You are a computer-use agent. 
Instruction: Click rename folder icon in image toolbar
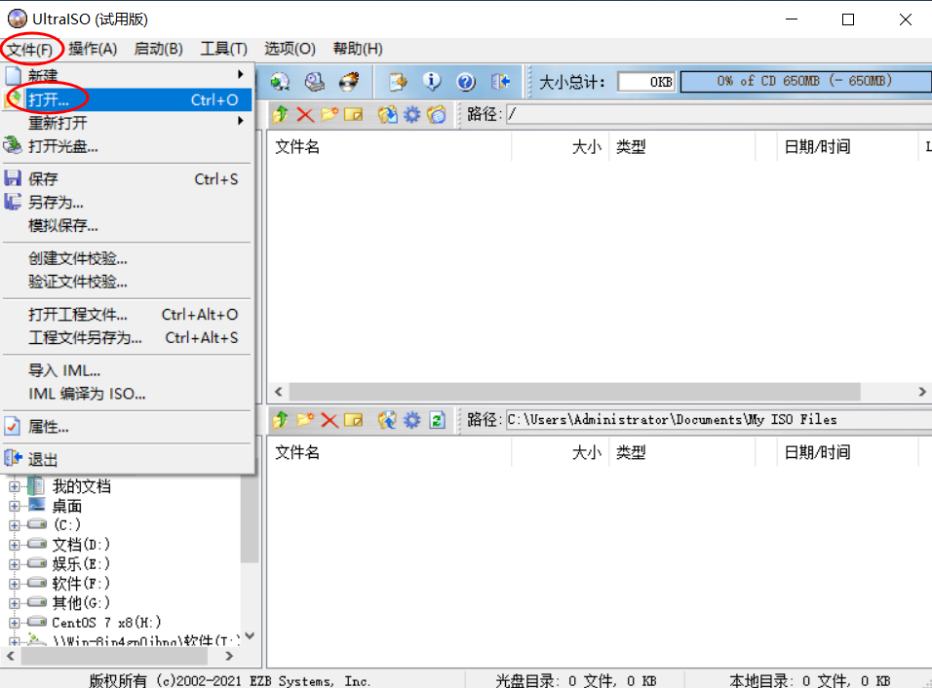[353, 114]
